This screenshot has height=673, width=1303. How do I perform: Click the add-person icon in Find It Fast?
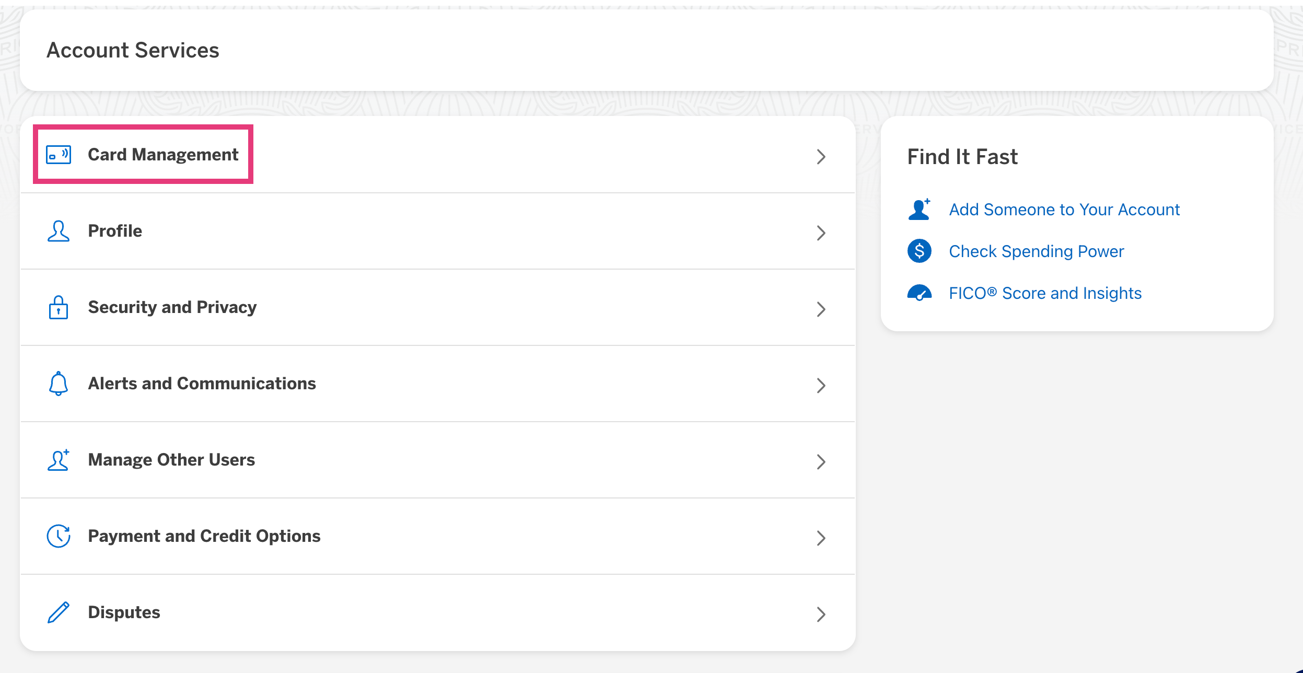pos(920,210)
